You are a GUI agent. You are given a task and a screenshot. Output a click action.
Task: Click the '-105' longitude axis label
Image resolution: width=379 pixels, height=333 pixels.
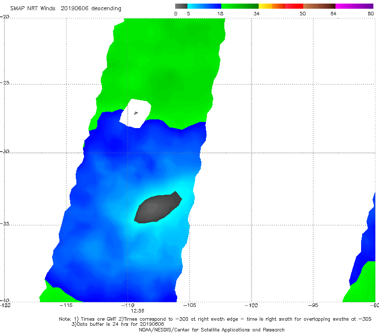189,305
